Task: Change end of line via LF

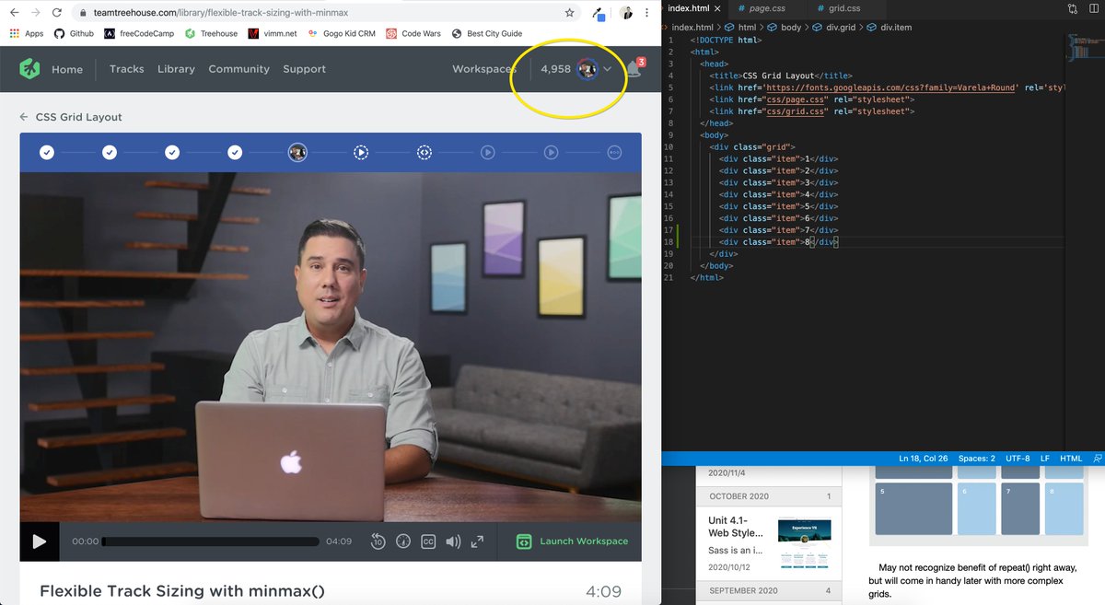Action: 1045,458
